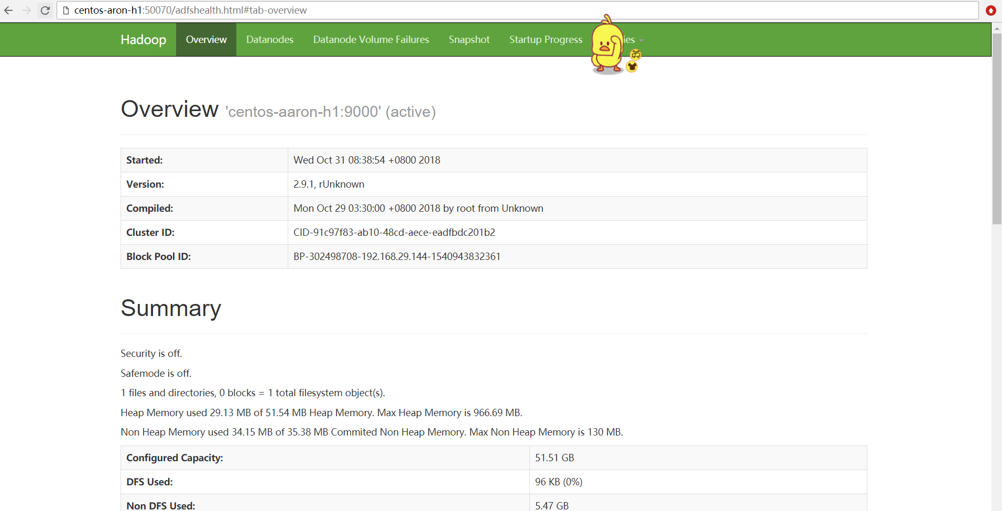The width and height of the screenshot is (1002, 511).
Task: Click the 'Compiled:' row label
Action: (150, 209)
